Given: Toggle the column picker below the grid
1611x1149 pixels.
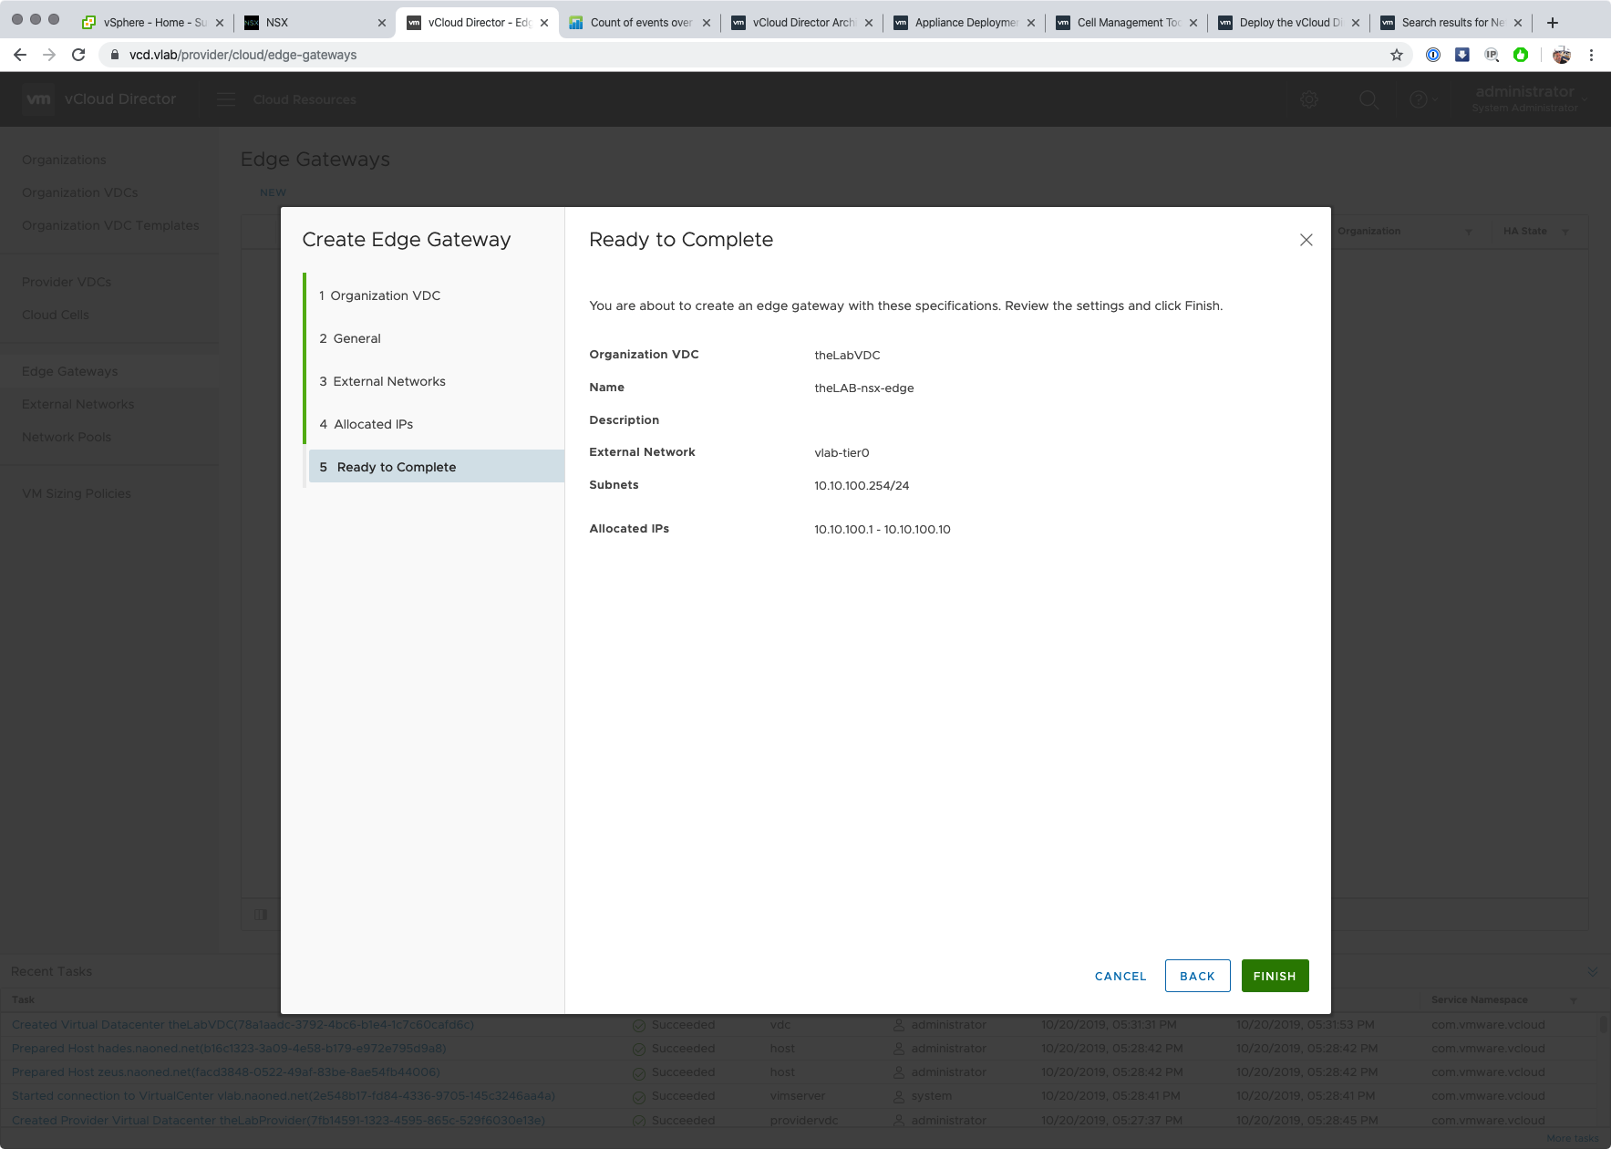Looking at the screenshot, I should [x=261, y=915].
